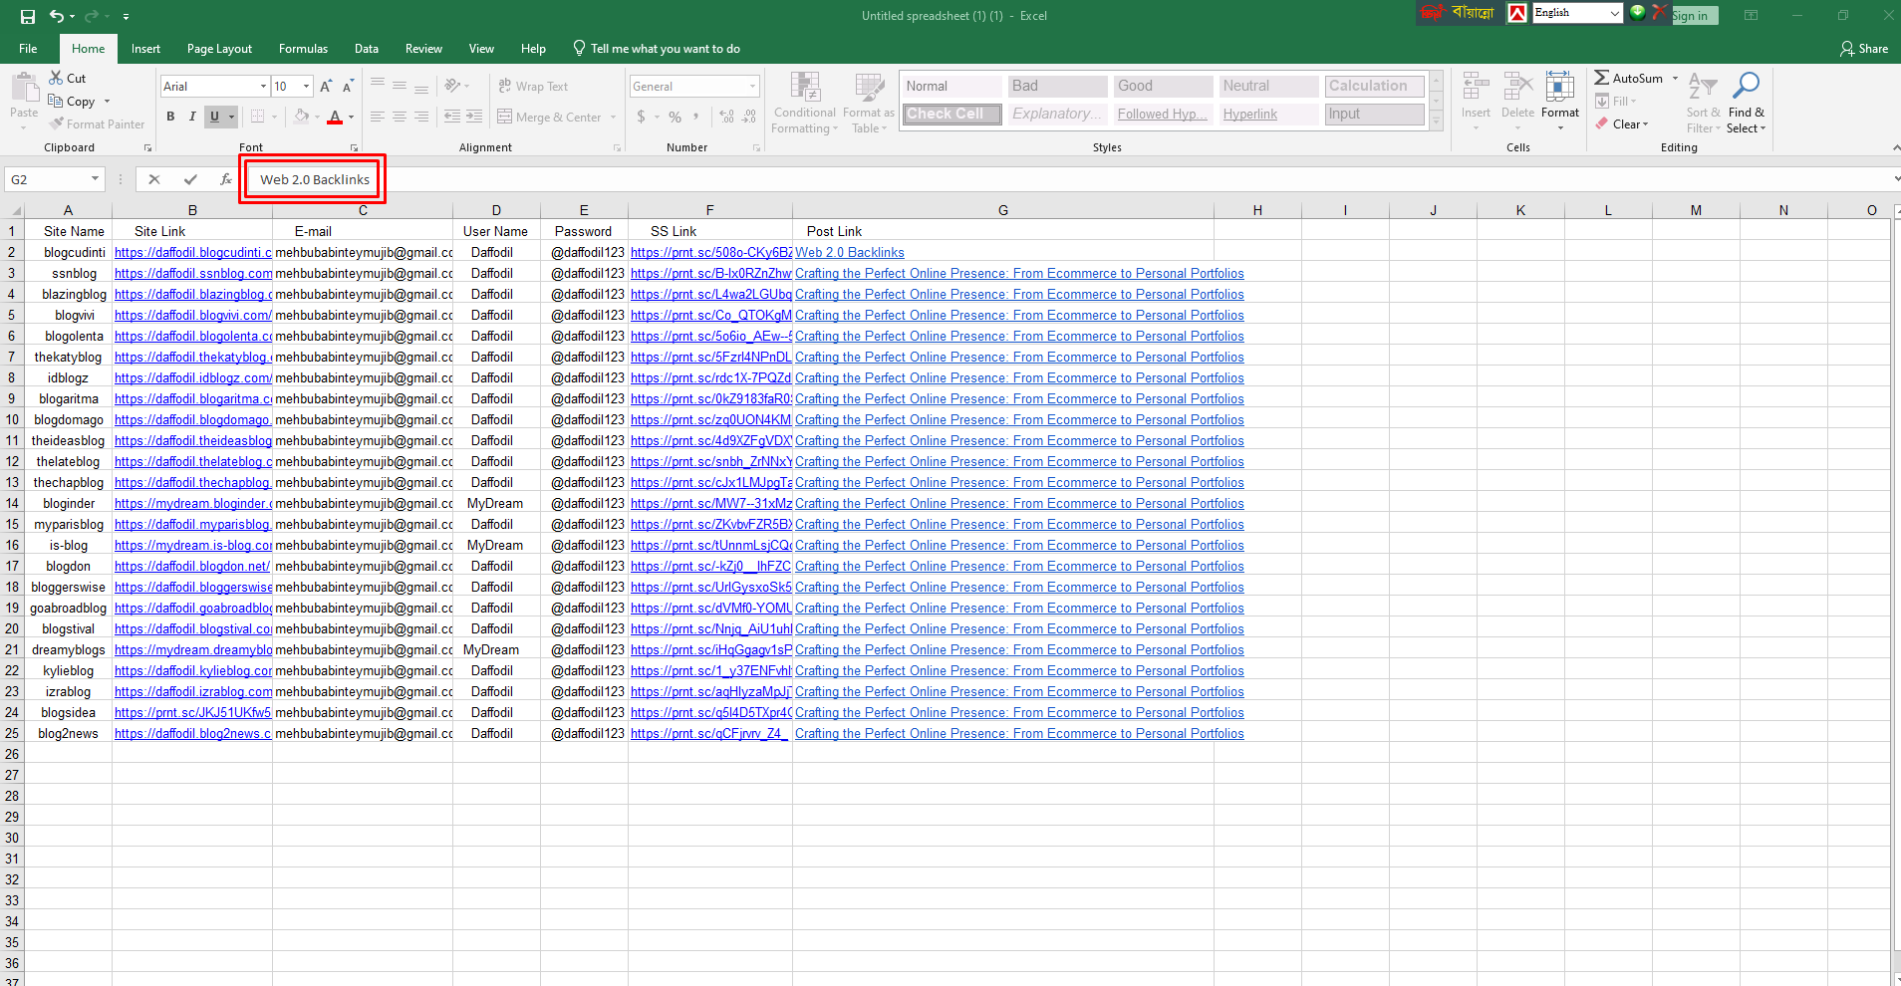Click the Increase Font Size icon
1901x986 pixels.
[326, 87]
